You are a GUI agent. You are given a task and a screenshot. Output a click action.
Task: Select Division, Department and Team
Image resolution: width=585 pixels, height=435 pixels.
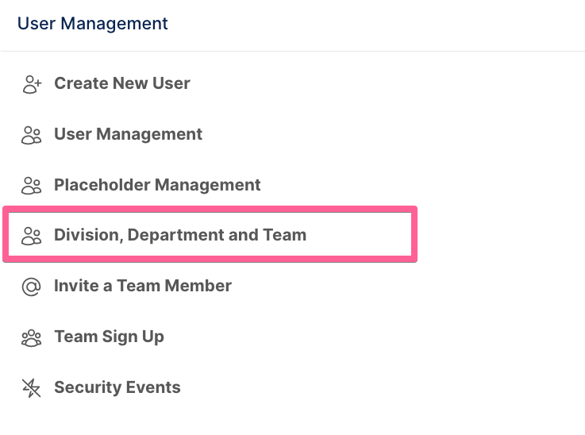180,235
